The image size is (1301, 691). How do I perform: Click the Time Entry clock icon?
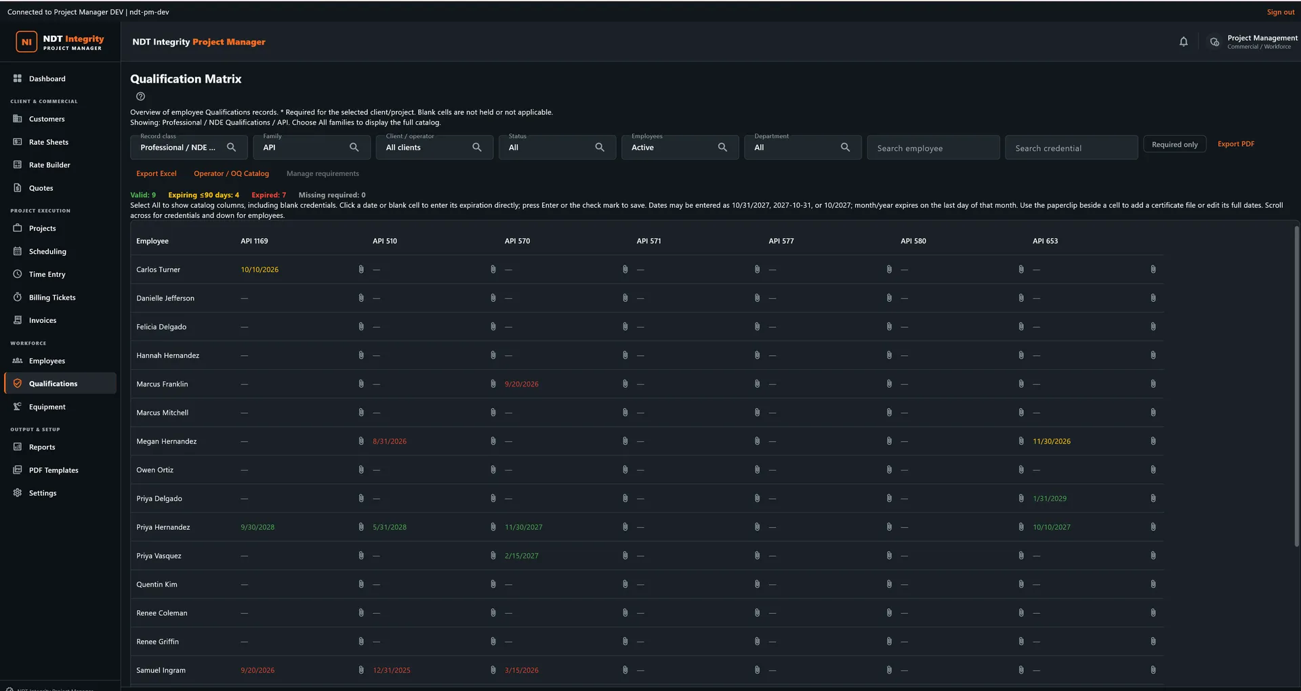point(18,274)
